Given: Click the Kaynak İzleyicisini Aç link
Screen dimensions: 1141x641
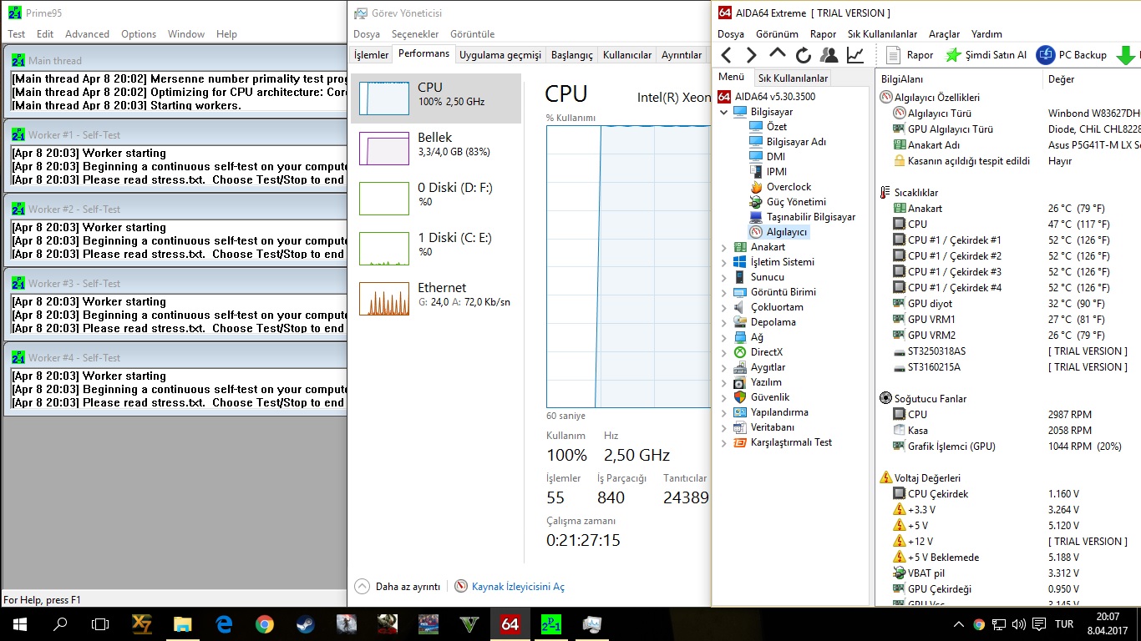Looking at the screenshot, I should tap(517, 587).
